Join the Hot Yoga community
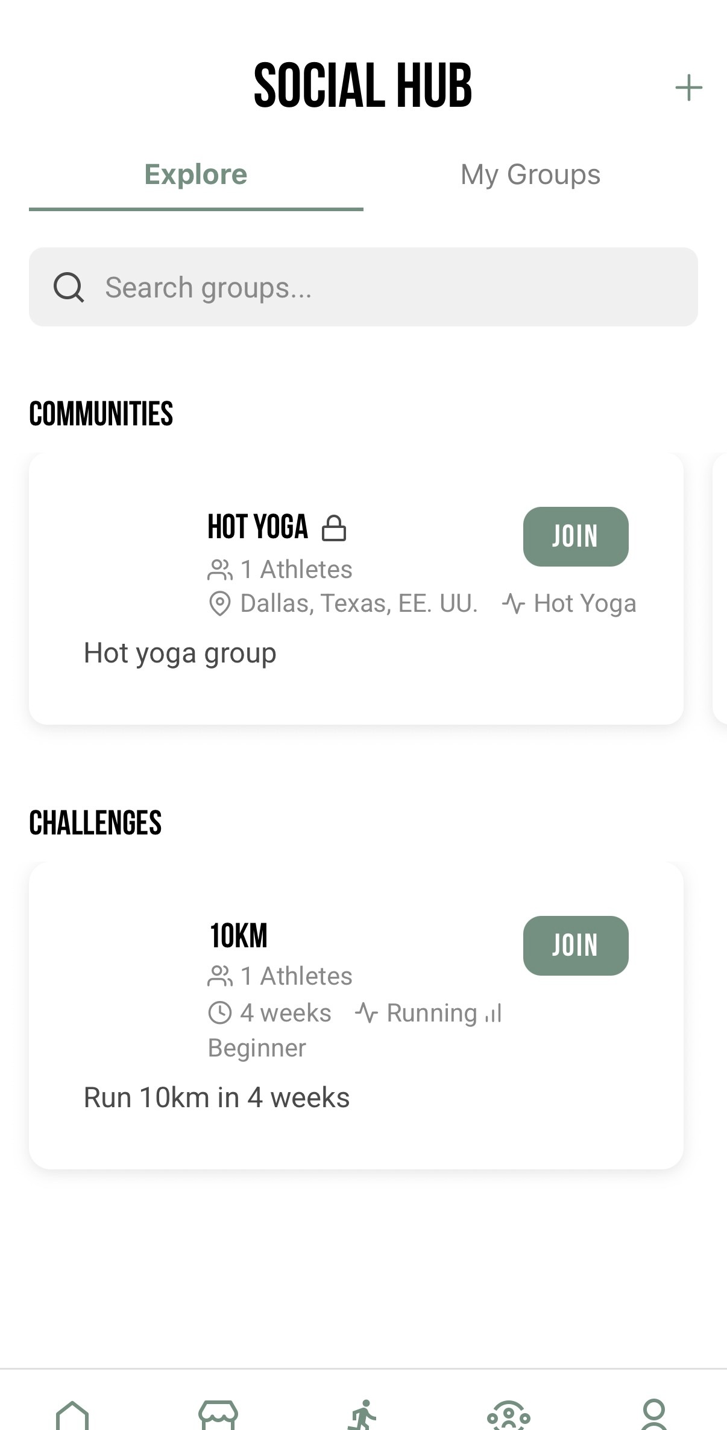 (x=574, y=536)
